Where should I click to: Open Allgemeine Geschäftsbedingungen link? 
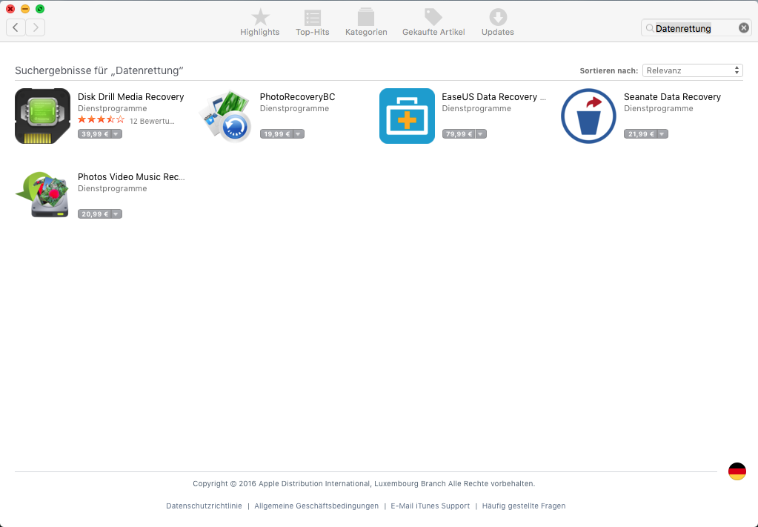click(x=316, y=506)
